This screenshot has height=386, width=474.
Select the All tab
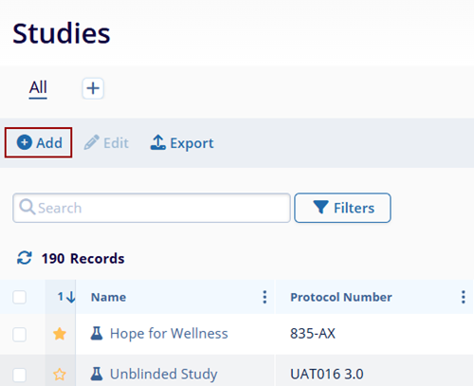pos(38,87)
